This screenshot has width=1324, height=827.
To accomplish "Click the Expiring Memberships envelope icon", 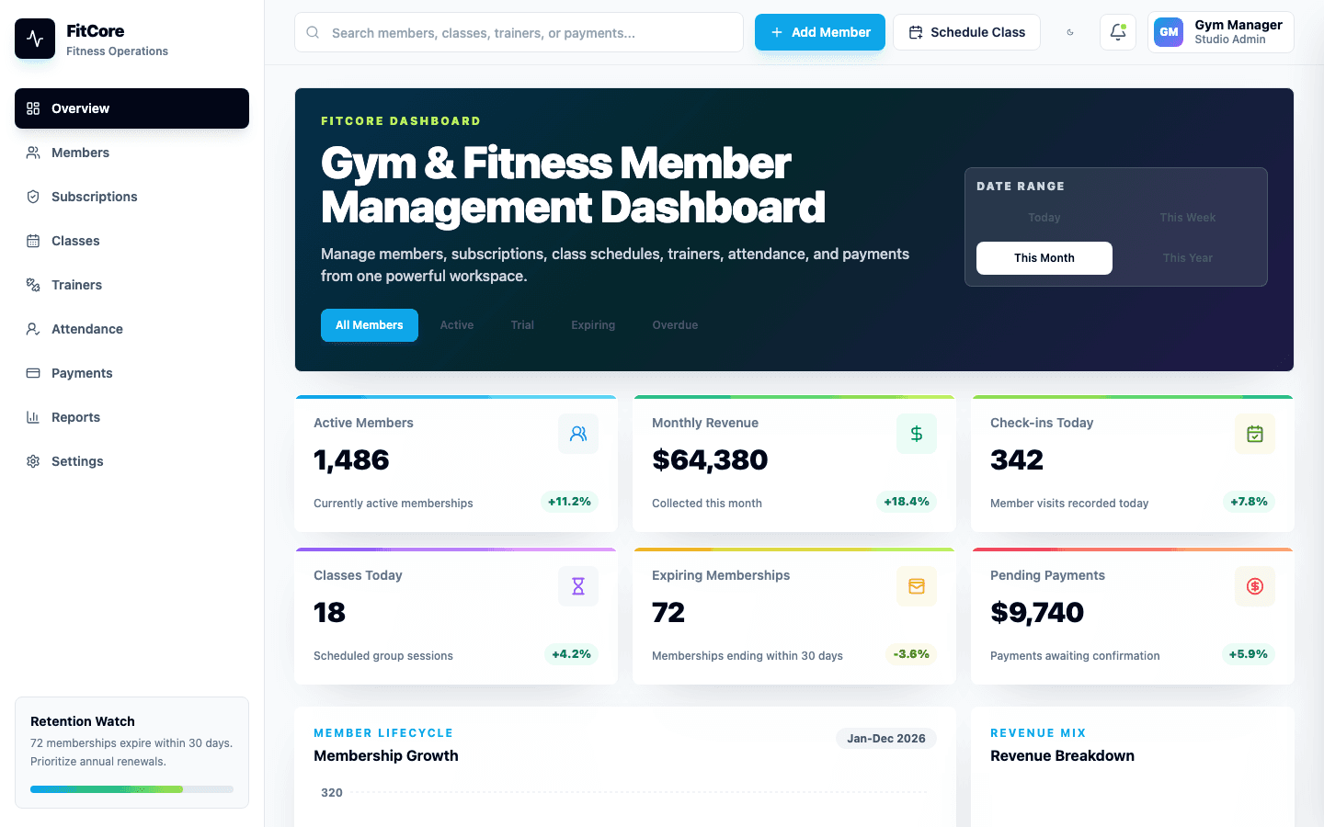I will pyautogui.click(x=917, y=586).
